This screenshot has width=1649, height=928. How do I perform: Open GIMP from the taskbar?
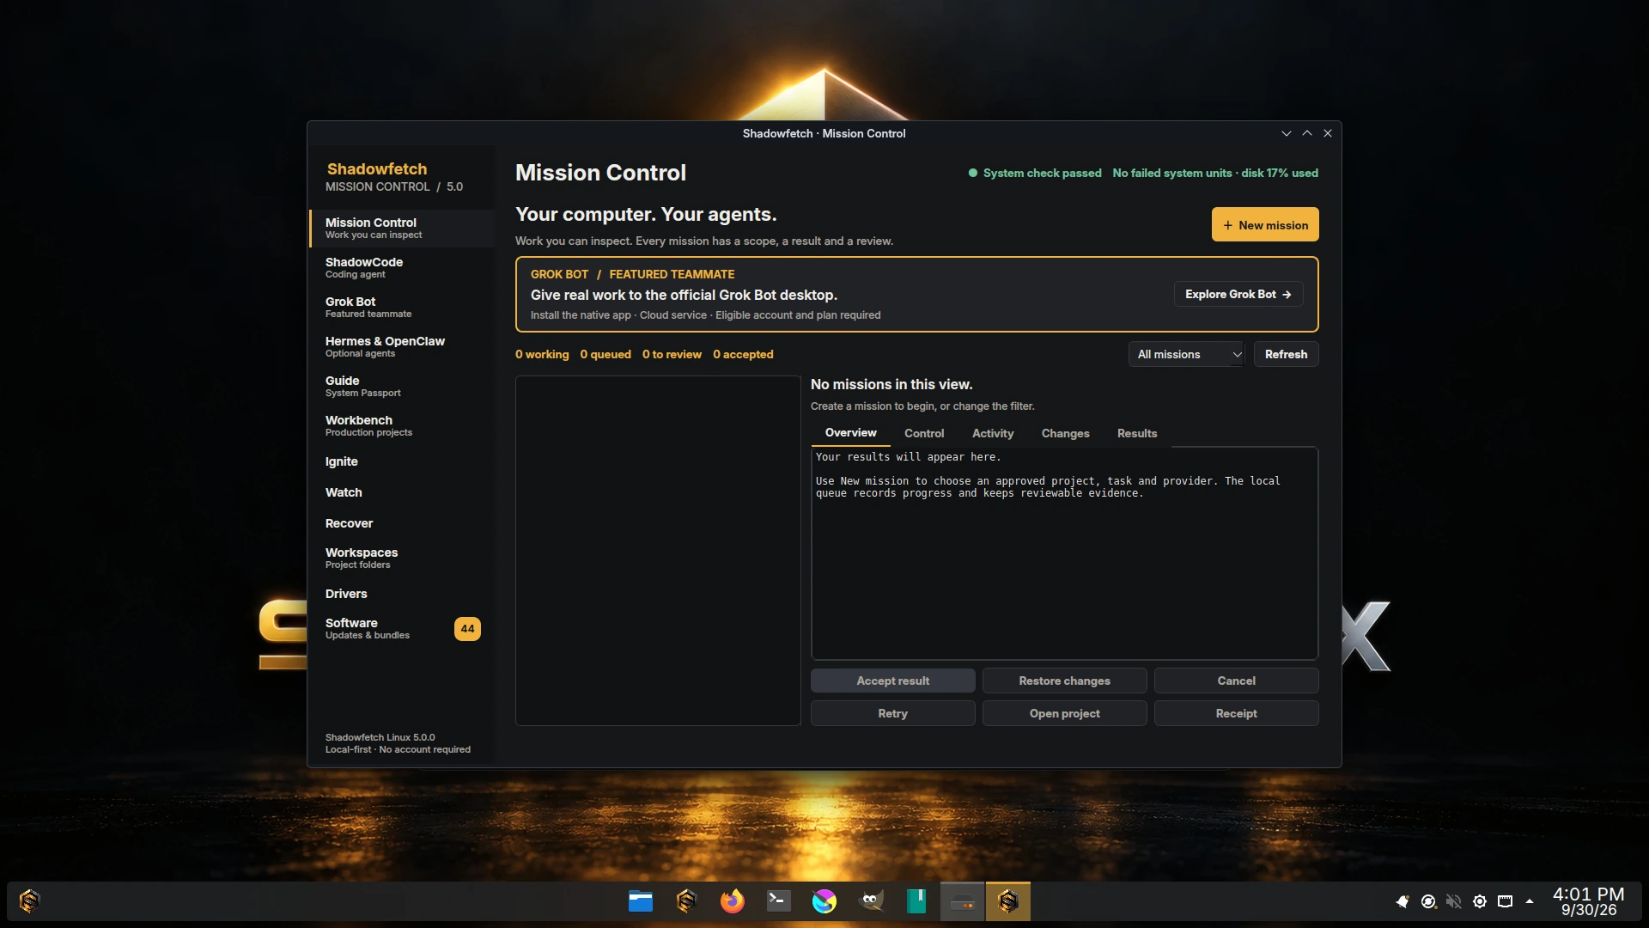pyautogui.click(x=870, y=901)
